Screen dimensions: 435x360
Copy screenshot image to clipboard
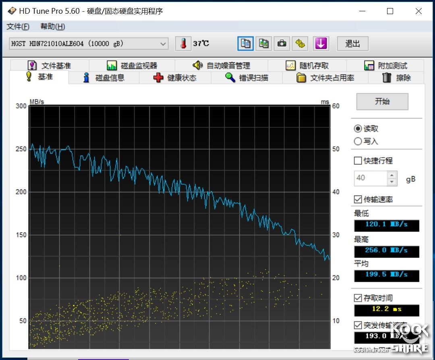tap(263, 43)
